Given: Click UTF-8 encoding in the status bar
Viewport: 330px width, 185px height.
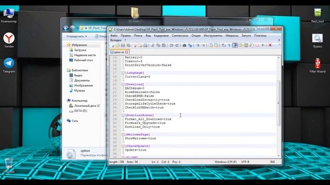Looking at the screenshot, I should click(x=245, y=162).
